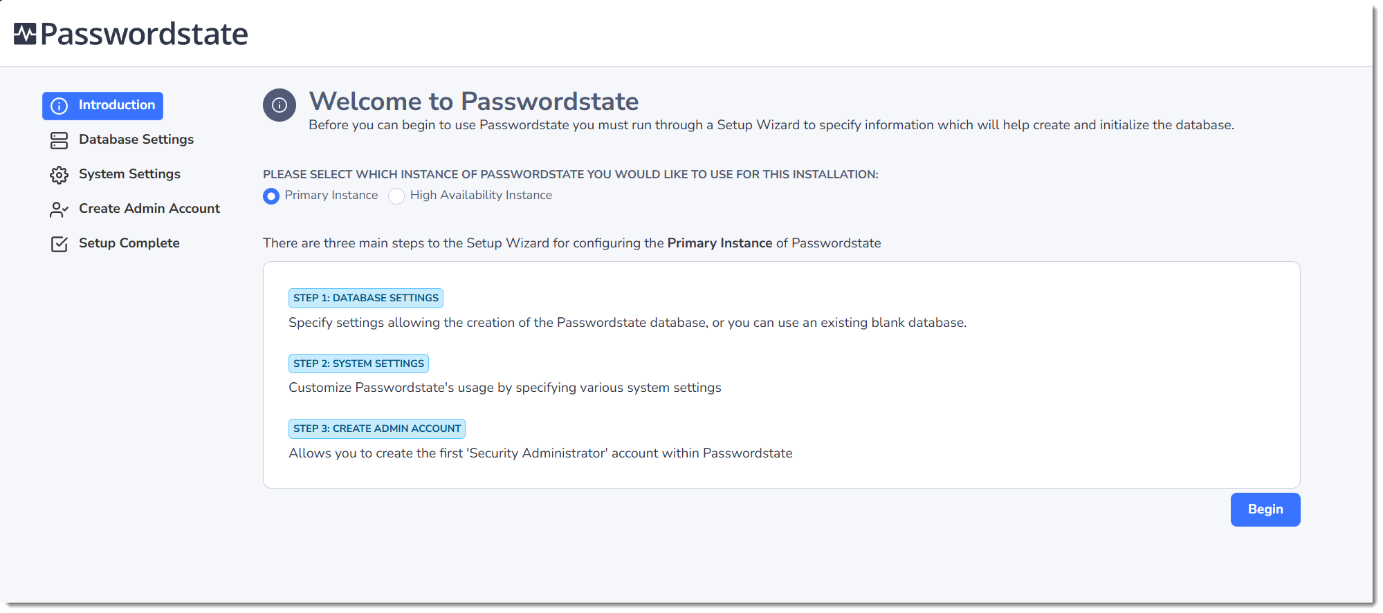This screenshot has width=1383, height=613.
Task: Click the 'Primary Instance' radio label text
Action: pos(331,196)
